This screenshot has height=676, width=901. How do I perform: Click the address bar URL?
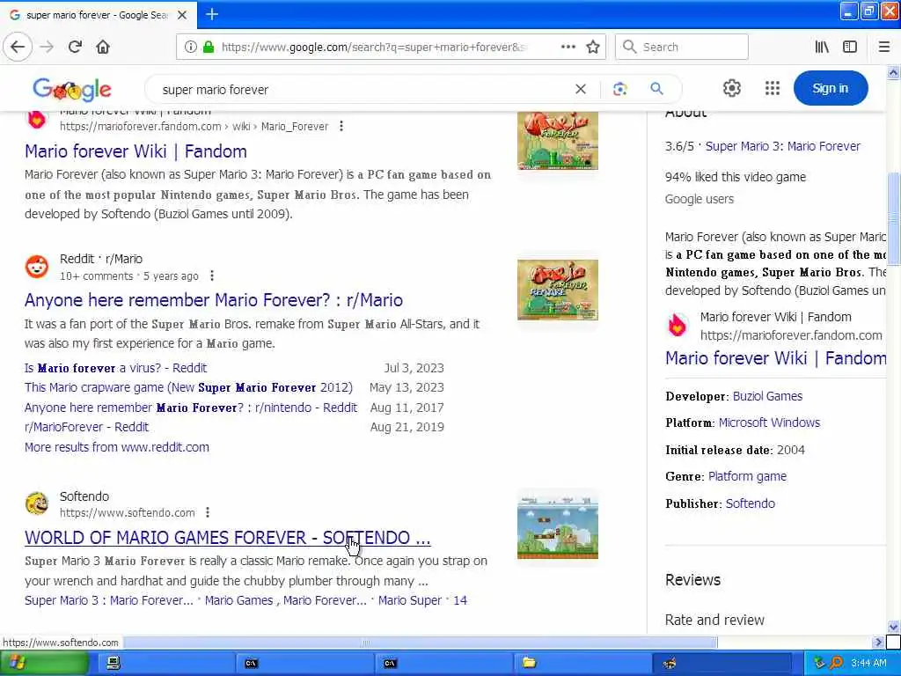[373, 48]
